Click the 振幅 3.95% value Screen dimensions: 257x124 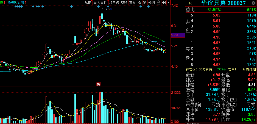click(x=215, y=90)
